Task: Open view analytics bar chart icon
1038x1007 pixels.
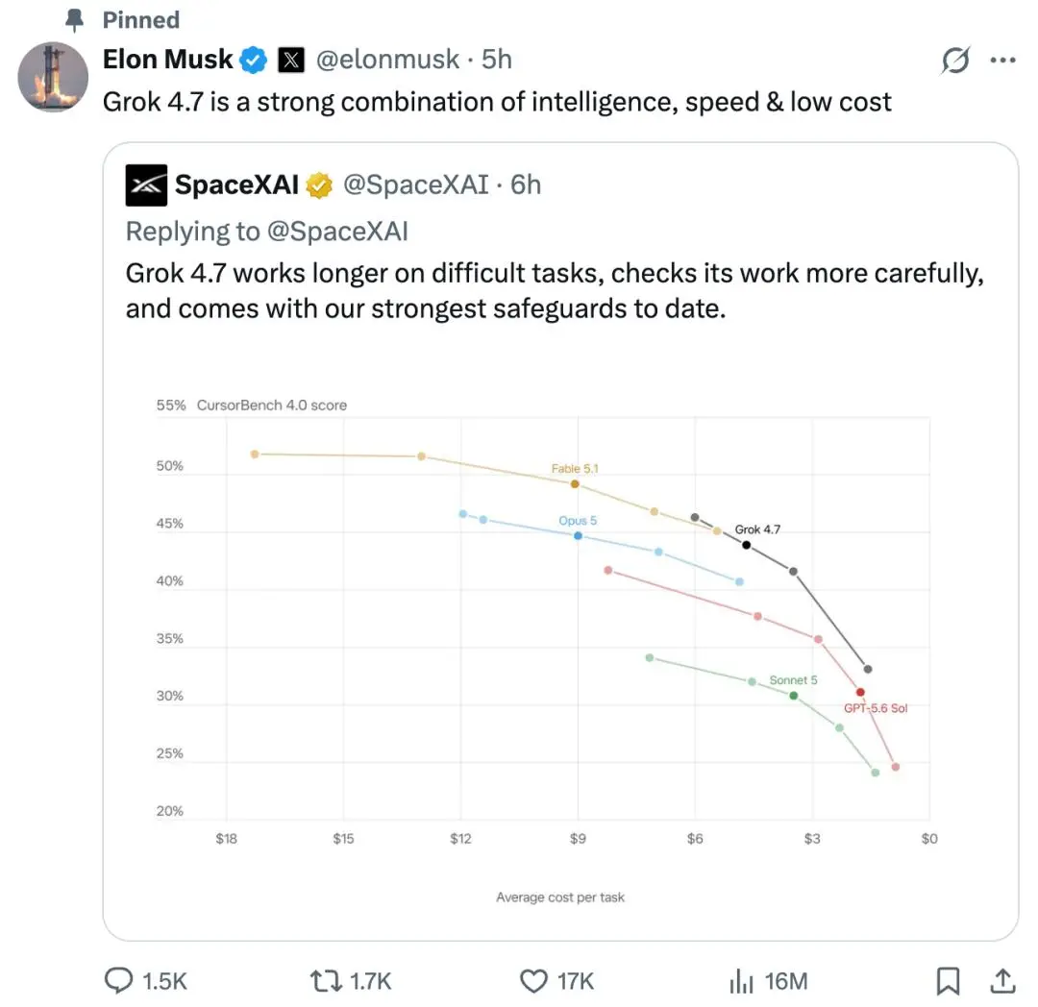Action: pos(741,980)
